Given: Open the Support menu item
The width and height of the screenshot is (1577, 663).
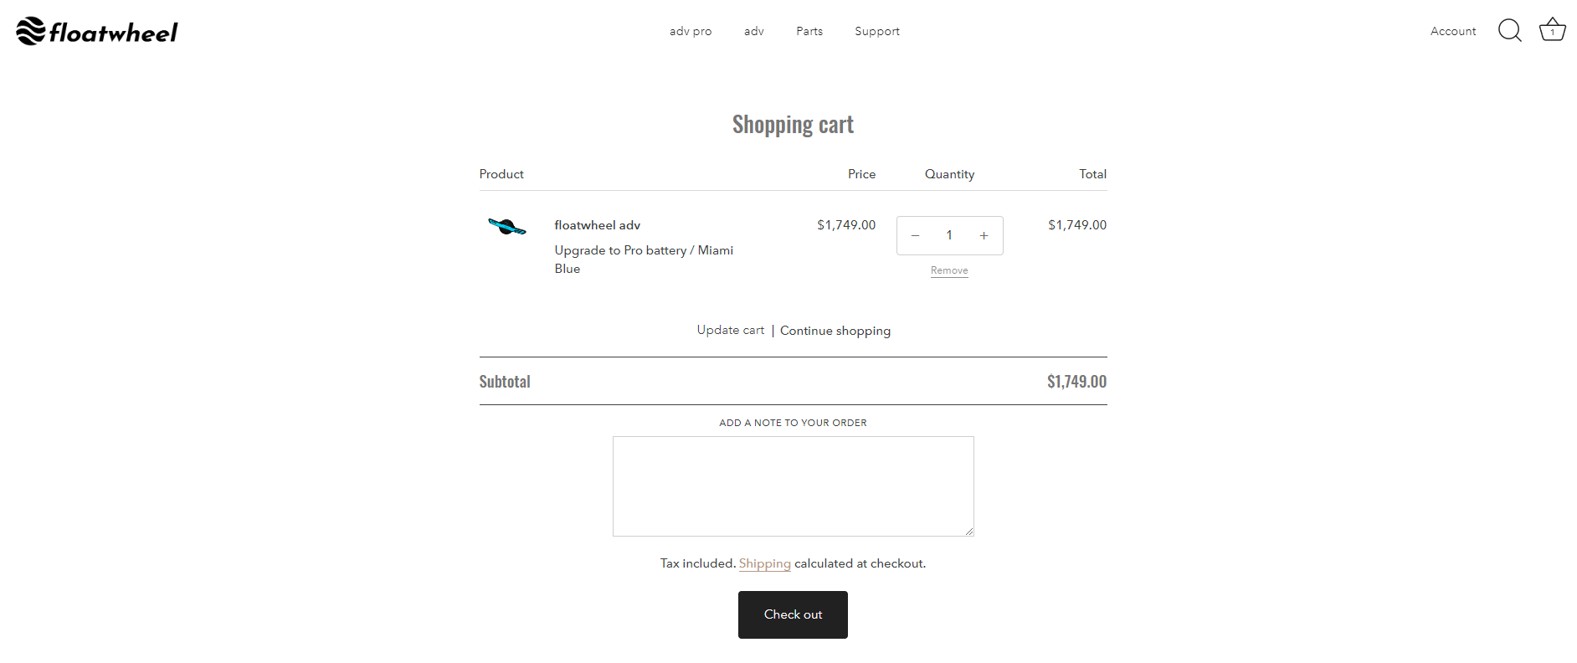Looking at the screenshot, I should (x=877, y=32).
